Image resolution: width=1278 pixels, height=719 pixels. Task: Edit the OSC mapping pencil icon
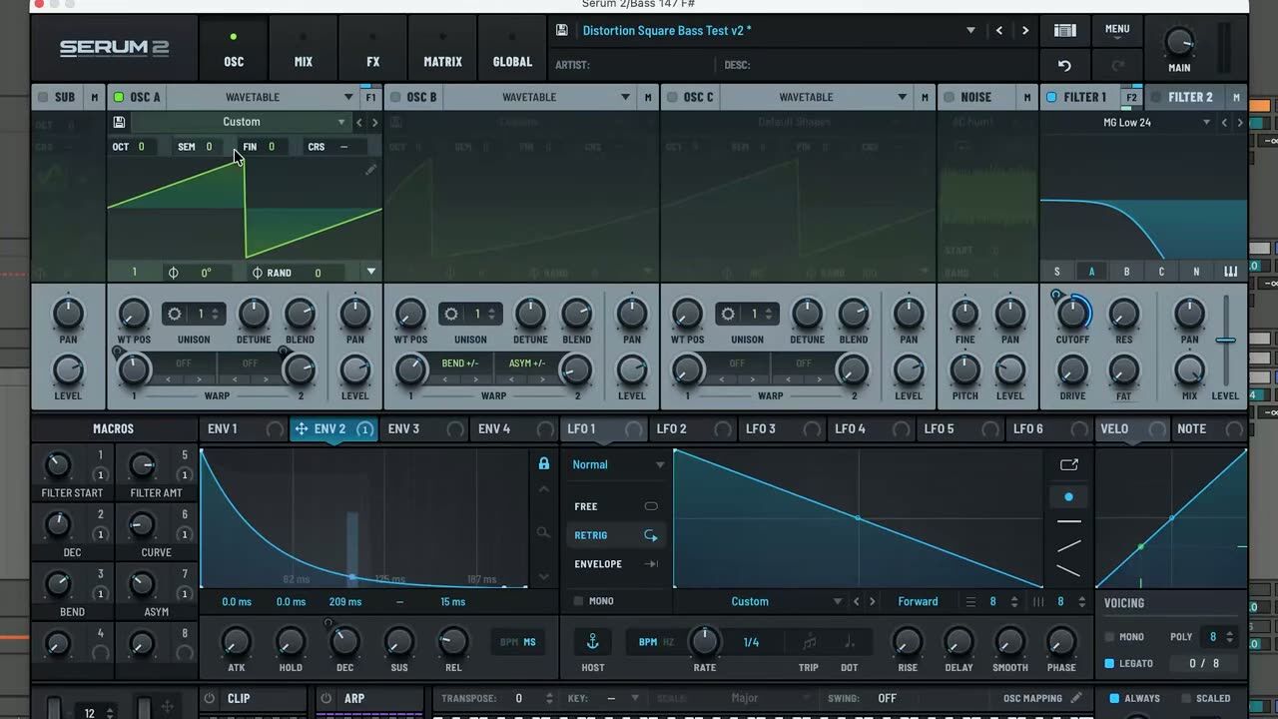point(1076,698)
